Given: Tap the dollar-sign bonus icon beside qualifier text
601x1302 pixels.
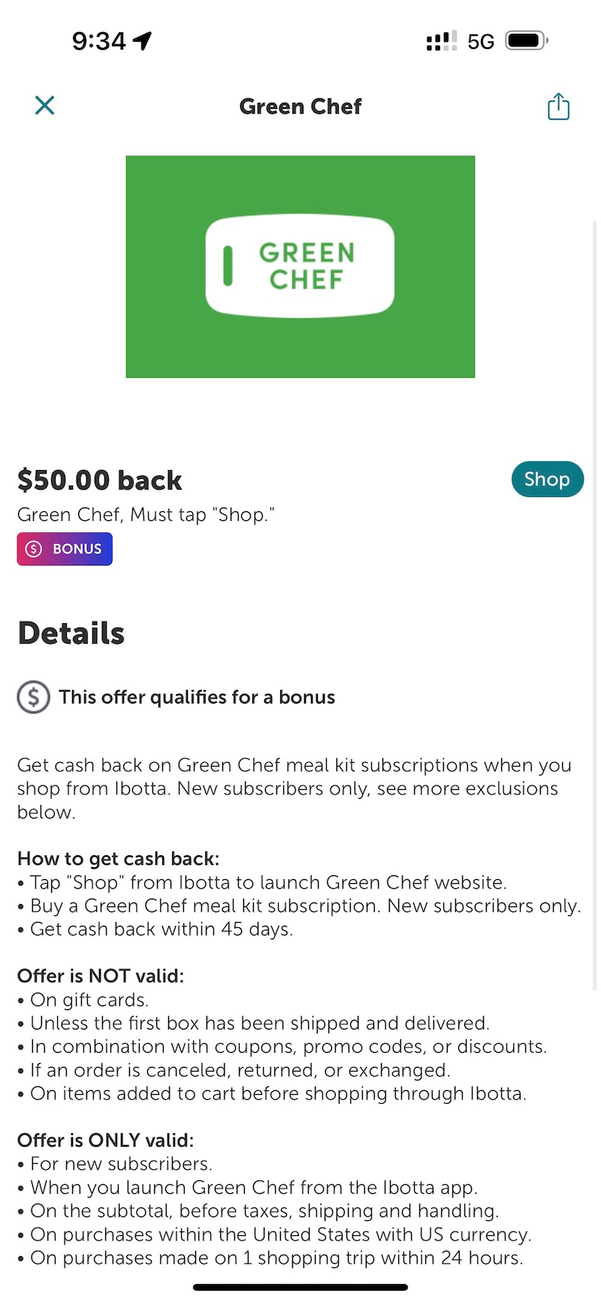Looking at the screenshot, I should click(32, 697).
